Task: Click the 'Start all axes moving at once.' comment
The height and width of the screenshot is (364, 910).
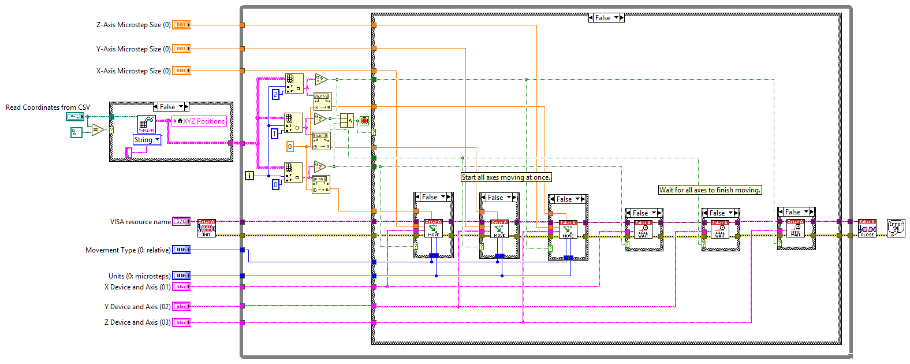Action: click(x=506, y=177)
